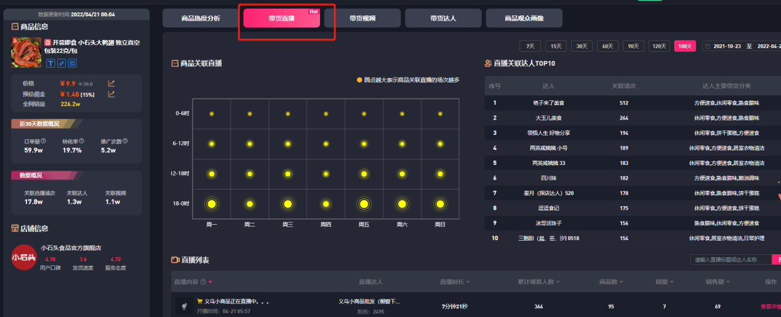Click 查看详情 link in the live list

pyautogui.click(x=770, y=306)
